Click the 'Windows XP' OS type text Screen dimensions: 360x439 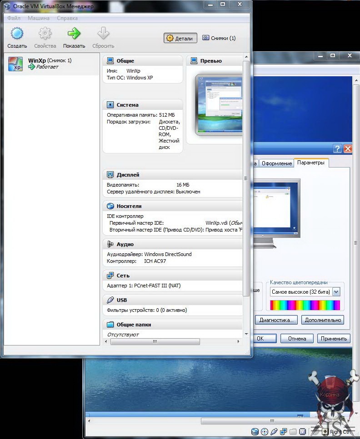pyautogui.click(x=140, y=78)
